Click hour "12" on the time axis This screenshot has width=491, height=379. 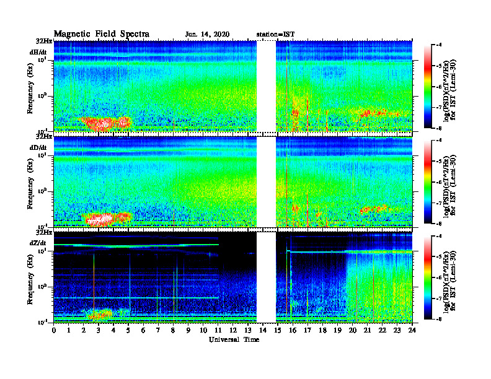[233, 331]
